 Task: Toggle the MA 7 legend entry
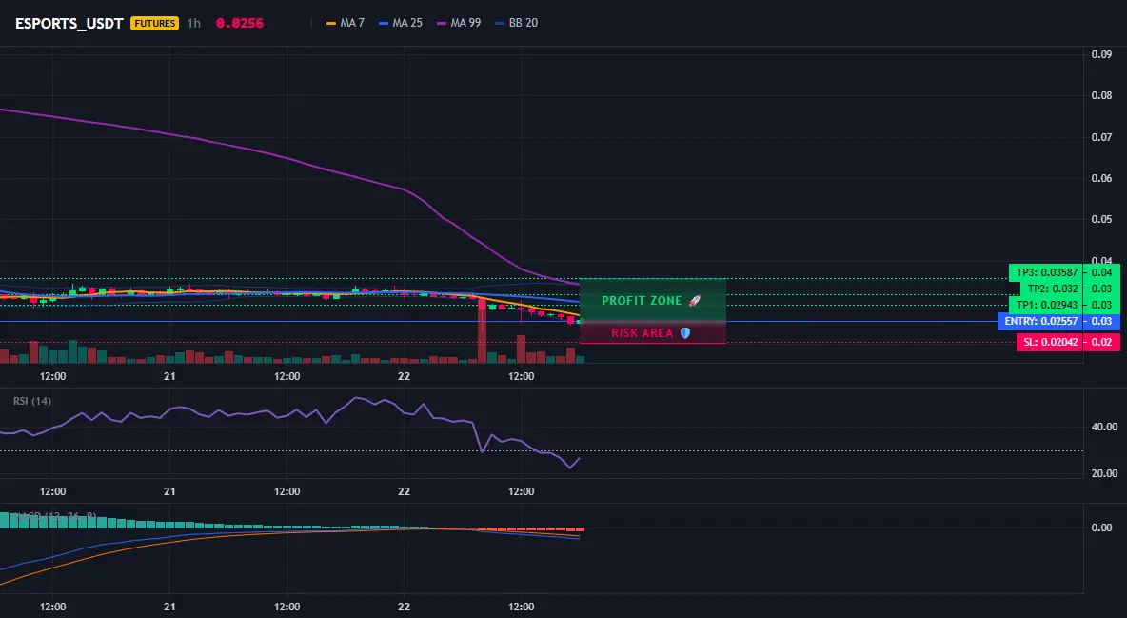pyautogui.click(x=346, y=23)
